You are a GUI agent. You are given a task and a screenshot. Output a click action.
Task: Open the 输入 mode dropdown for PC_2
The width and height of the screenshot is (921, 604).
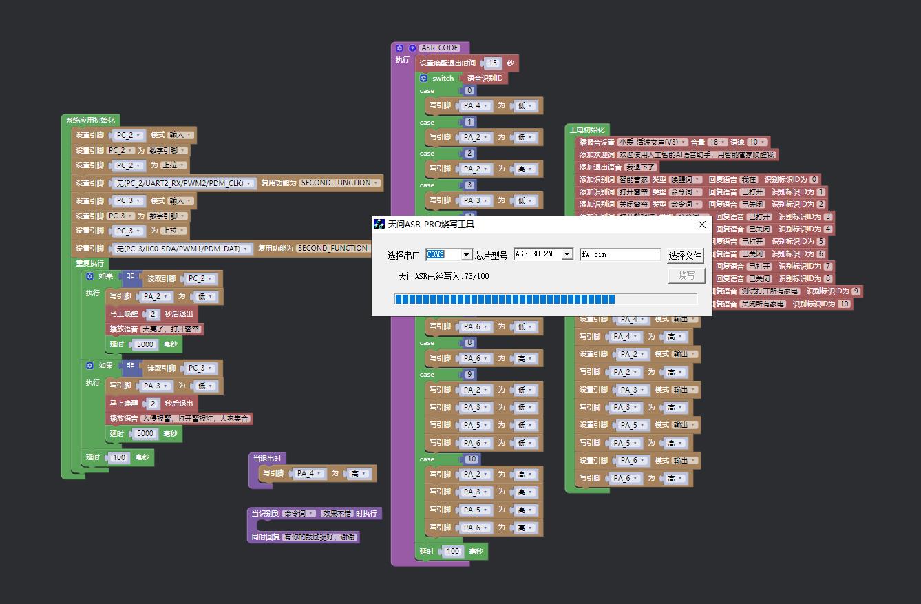click(x=181, y=135)
